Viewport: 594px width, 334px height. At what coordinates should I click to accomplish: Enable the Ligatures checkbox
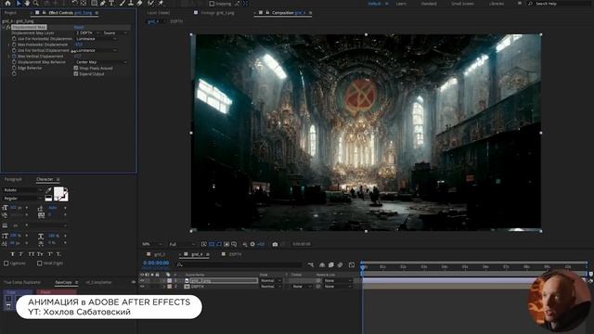point(6,263)
